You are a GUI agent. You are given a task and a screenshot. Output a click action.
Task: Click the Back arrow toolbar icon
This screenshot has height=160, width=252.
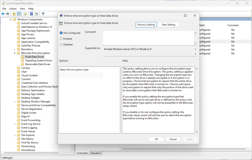[3, 14]
